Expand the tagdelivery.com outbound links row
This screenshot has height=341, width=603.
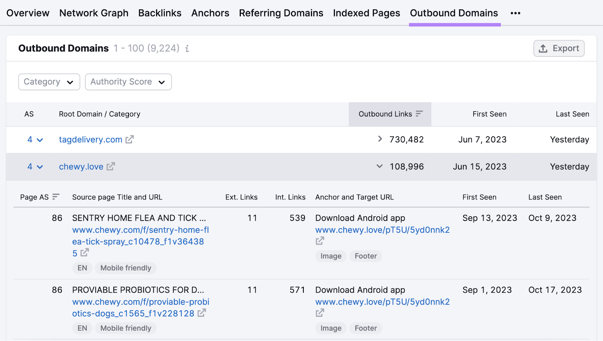click(x=380, y=139)
